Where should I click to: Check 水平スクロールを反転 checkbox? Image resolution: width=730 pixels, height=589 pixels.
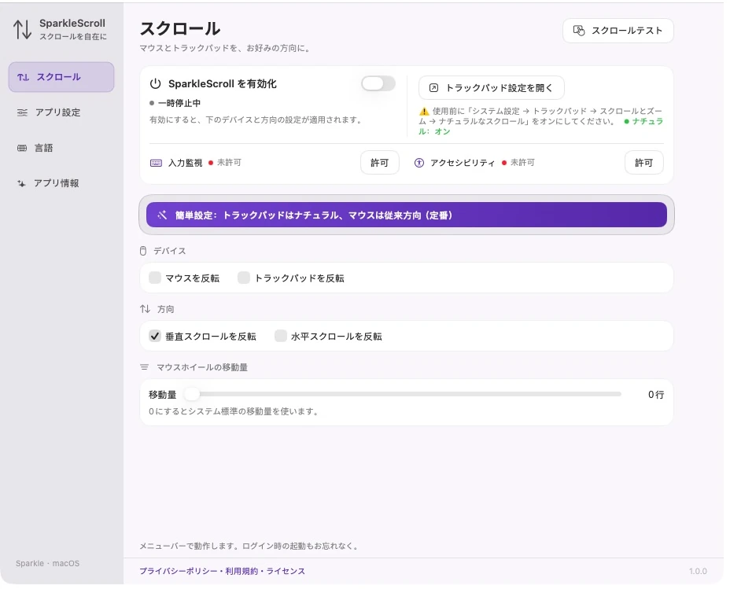(280, 336)
